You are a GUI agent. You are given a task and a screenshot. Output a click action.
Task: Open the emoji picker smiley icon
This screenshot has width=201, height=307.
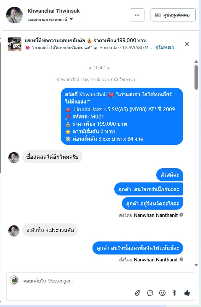162,293
